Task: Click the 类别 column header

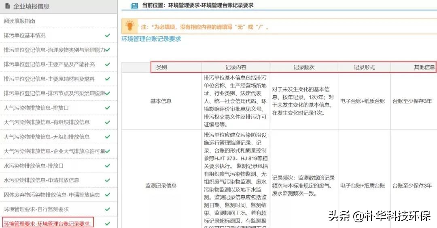Action: coord(161,67)
